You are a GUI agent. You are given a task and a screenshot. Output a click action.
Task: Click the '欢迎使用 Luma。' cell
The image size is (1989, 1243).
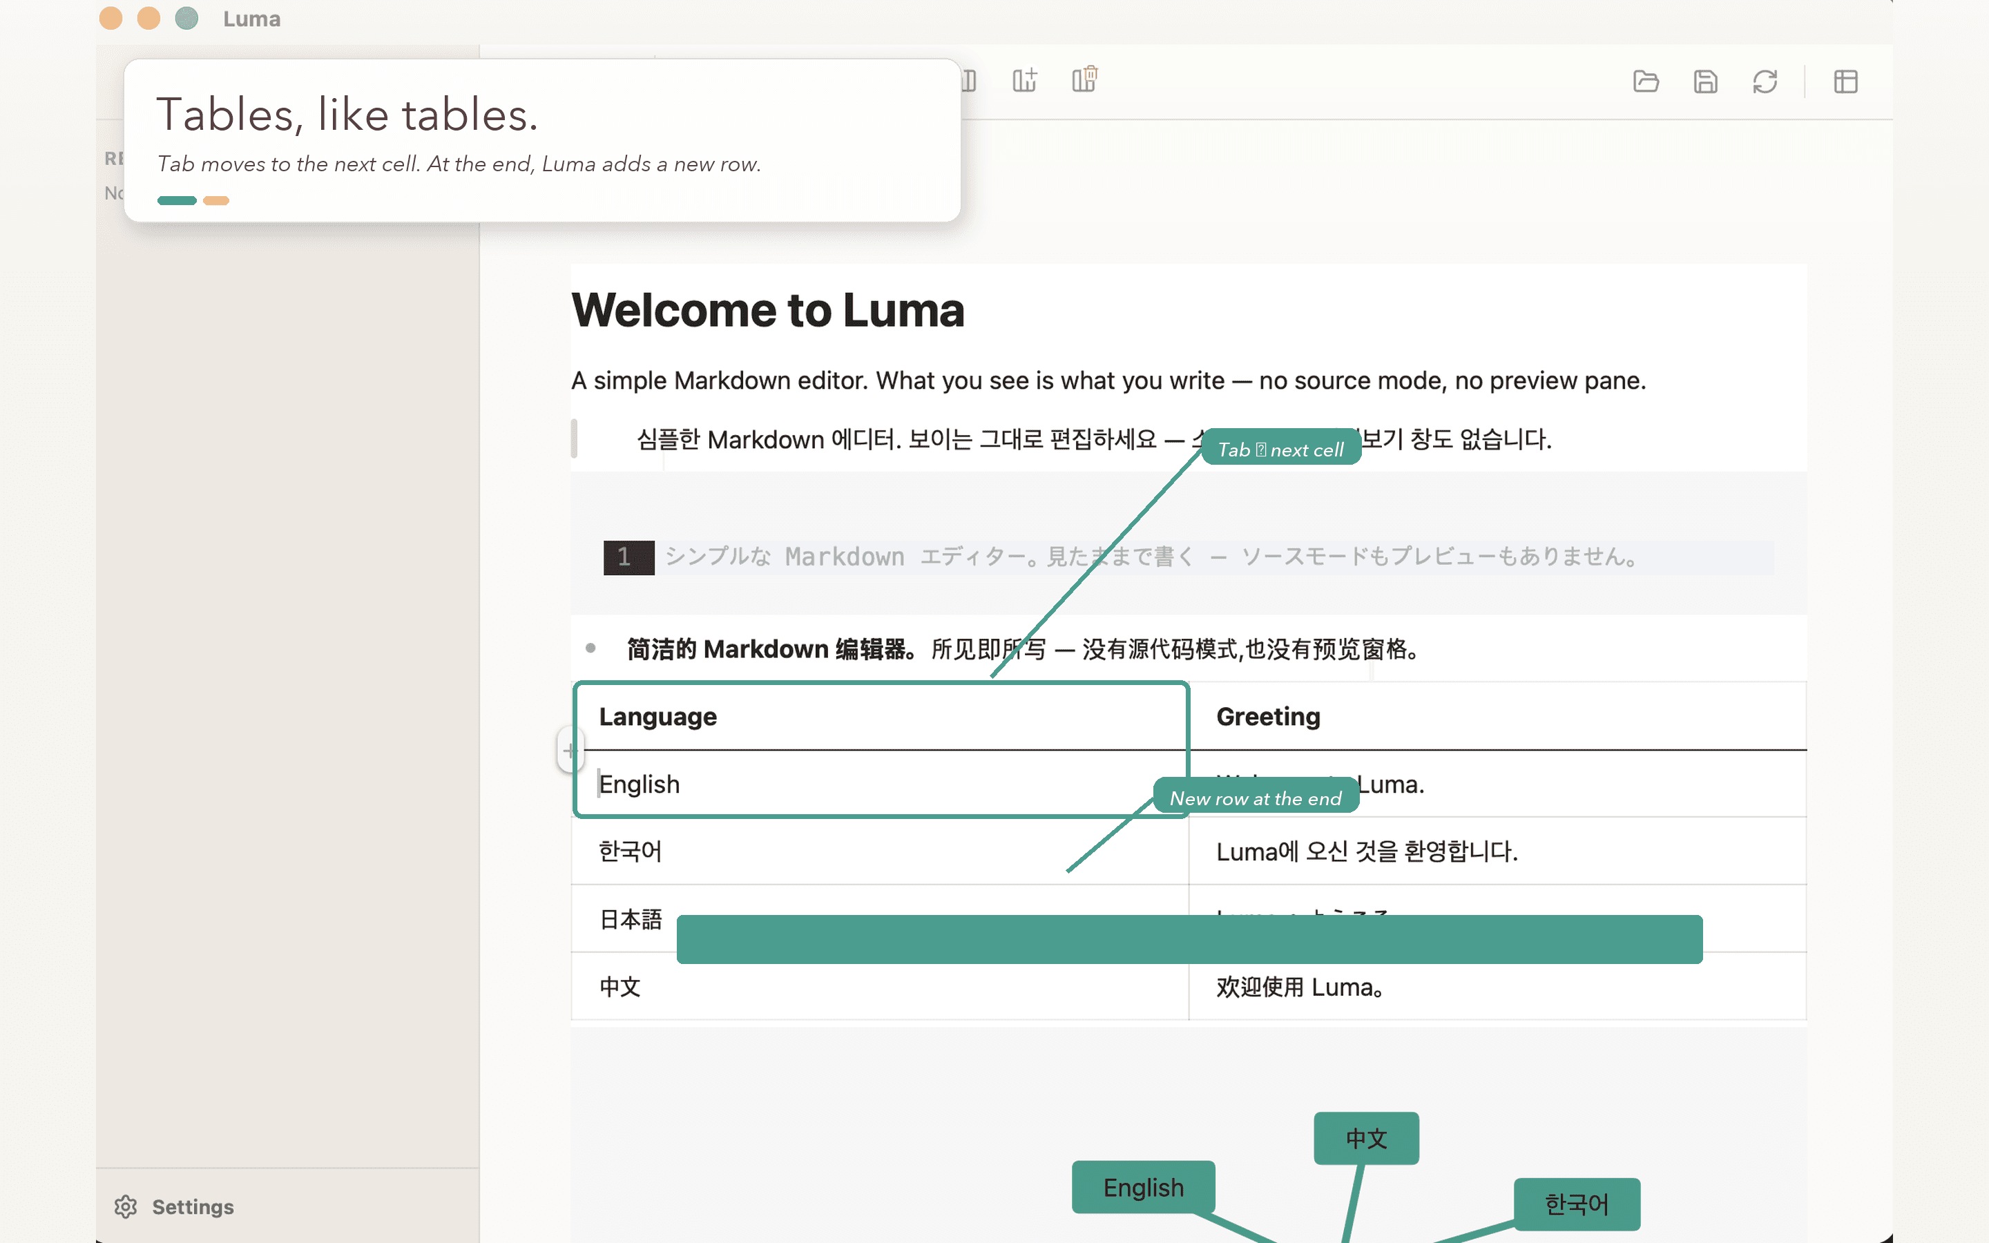coord(1497,987)
